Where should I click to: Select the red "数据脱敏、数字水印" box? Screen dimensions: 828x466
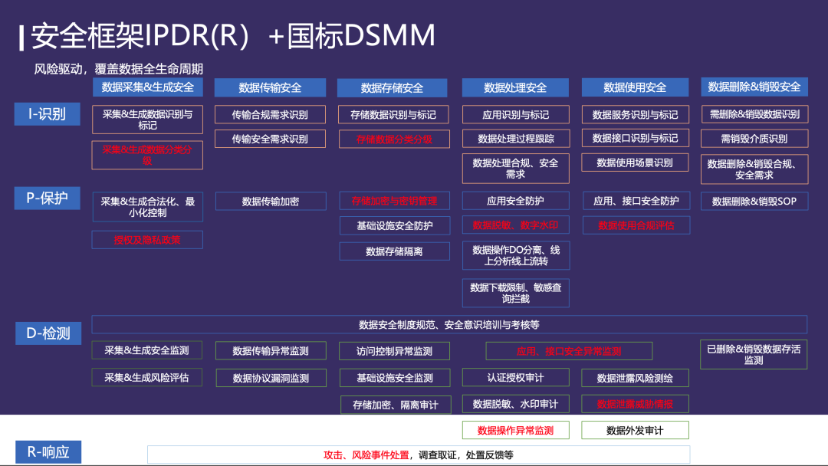[x=515, y=225]
